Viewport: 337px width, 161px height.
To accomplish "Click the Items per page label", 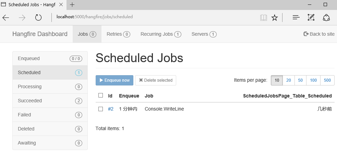I will (251, 80).
